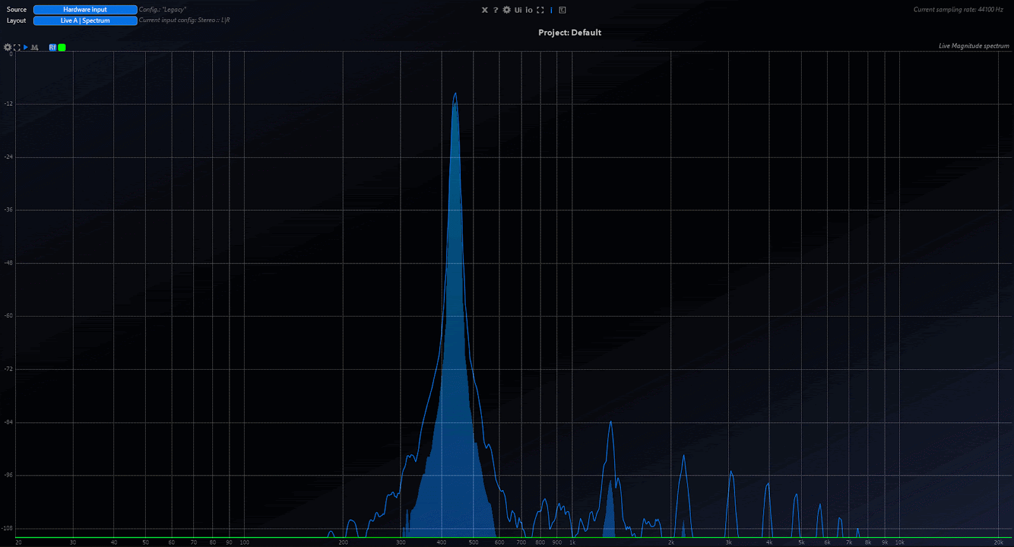The height and width of the screenshot is (547, 1014).
Task: Toggle the Rf reference button
Action: pos(53,47)
